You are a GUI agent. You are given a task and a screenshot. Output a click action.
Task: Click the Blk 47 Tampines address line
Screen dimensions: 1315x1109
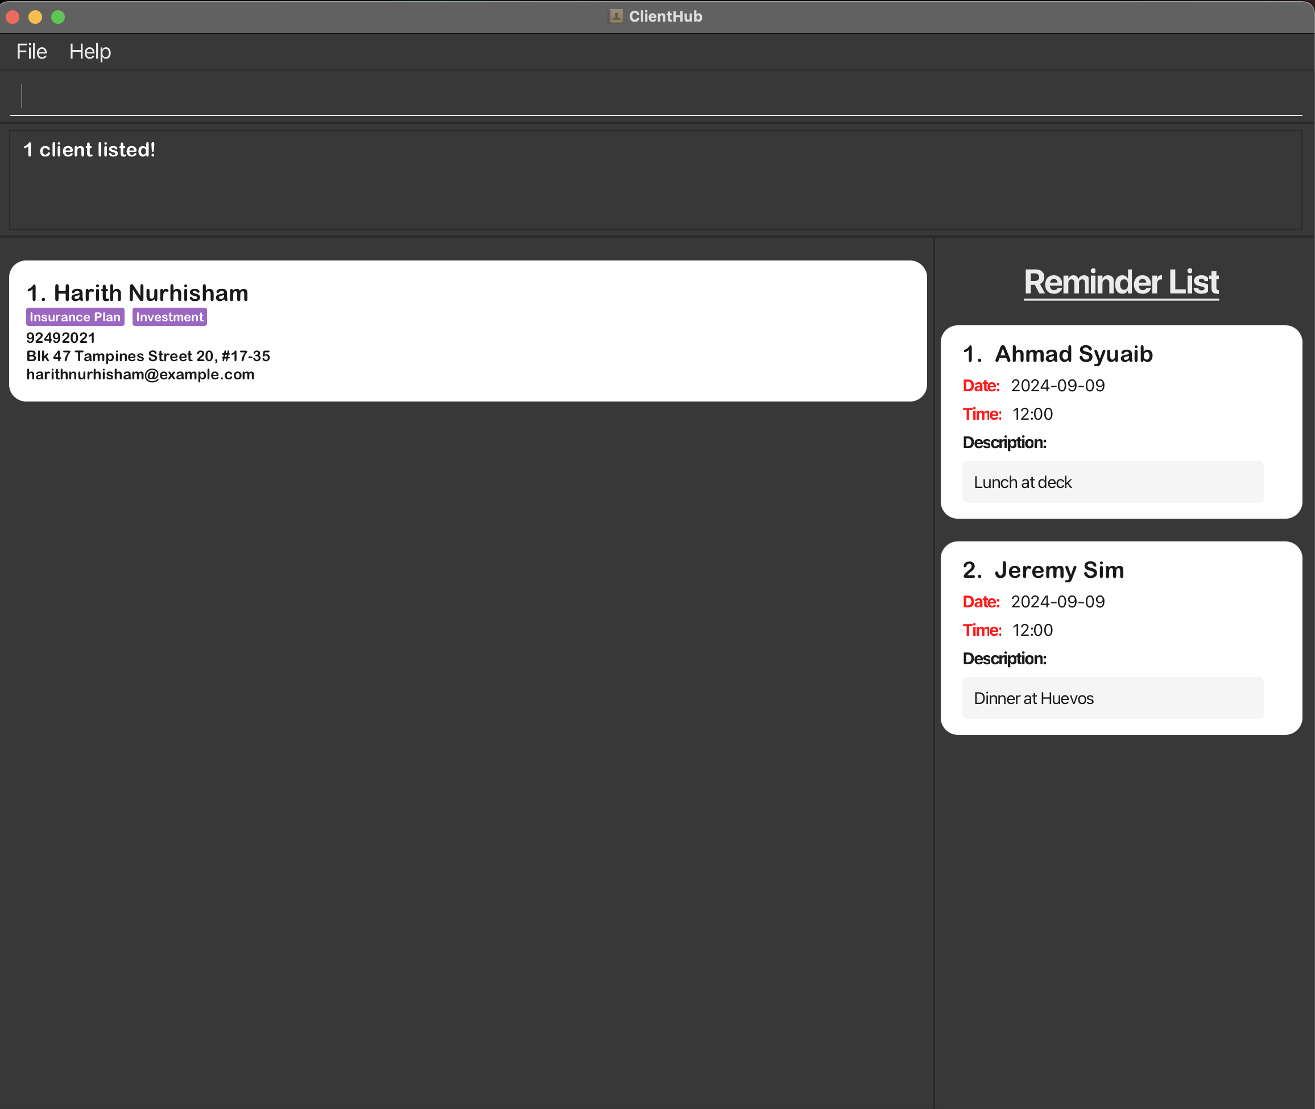(x=148, y=356)
